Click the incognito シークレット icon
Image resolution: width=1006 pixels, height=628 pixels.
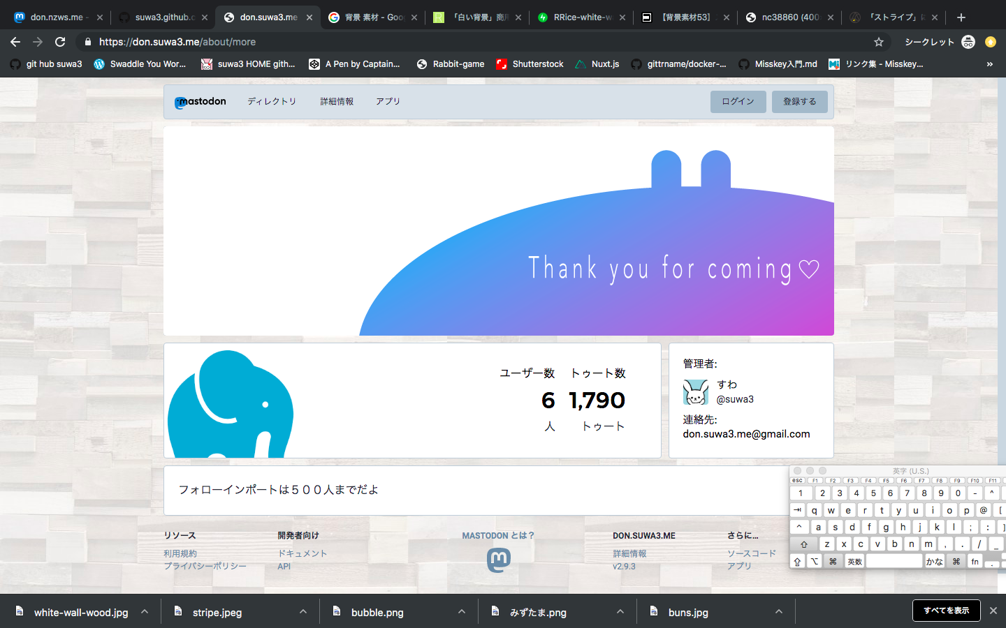968,42
